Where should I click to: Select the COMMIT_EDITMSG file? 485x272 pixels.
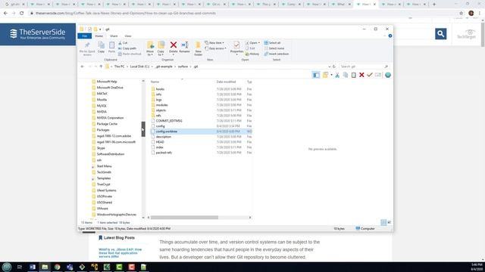tap(169, 121)
